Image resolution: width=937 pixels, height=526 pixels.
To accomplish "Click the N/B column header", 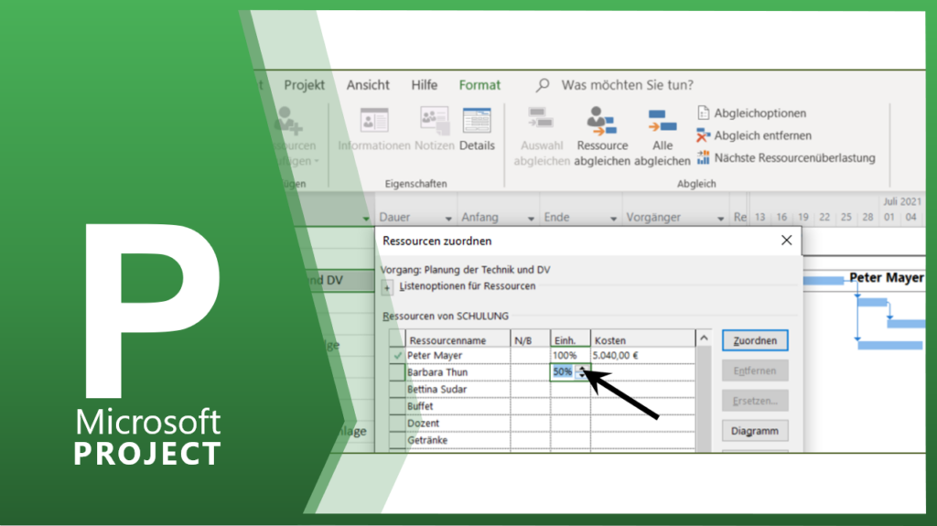I will tap(530, 339).
